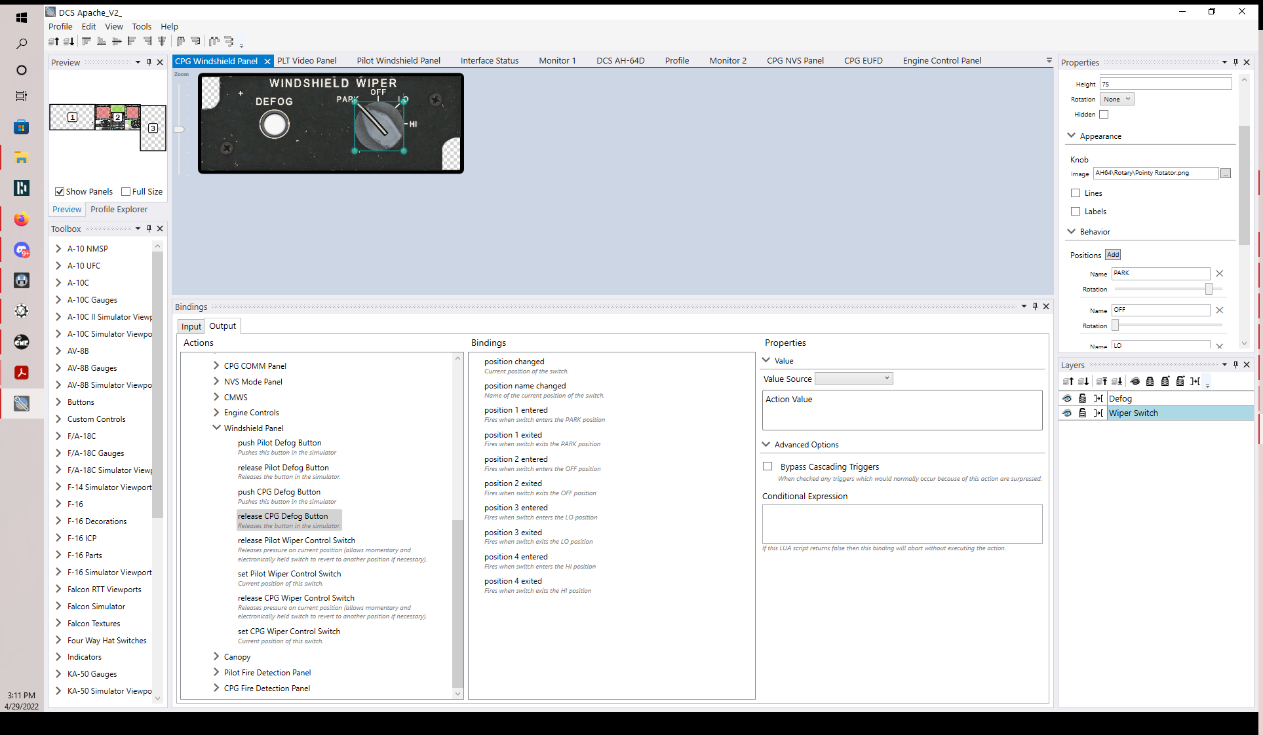Toggle visibility of Defog layer

pyautogui.click(x=1067, y=398)
